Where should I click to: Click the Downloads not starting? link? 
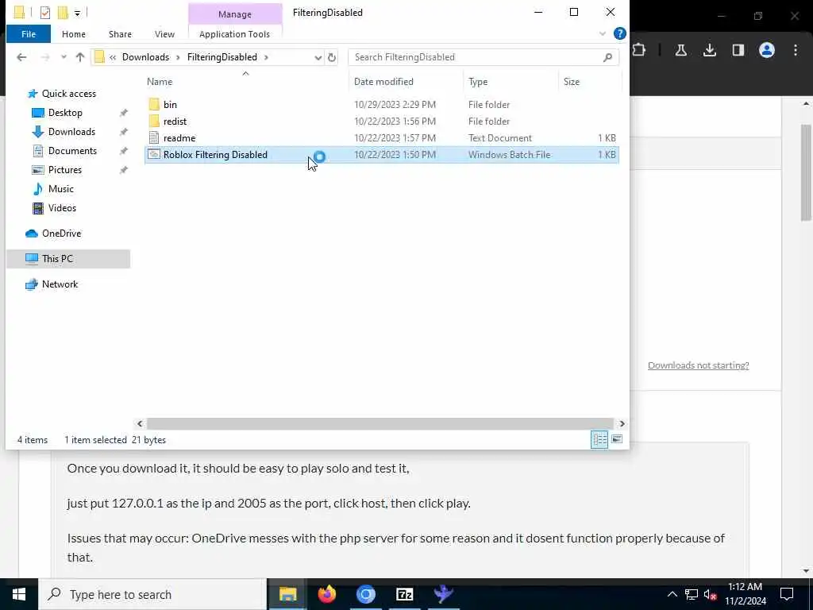[699, 365]
